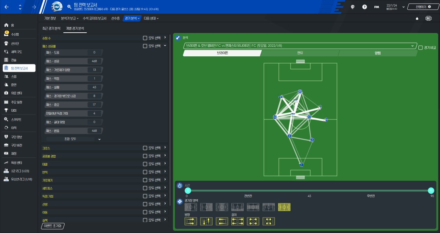Check 모두 선택 for 세트피스
The width and height of the screenshot is (440, 233).
[145, 188]
